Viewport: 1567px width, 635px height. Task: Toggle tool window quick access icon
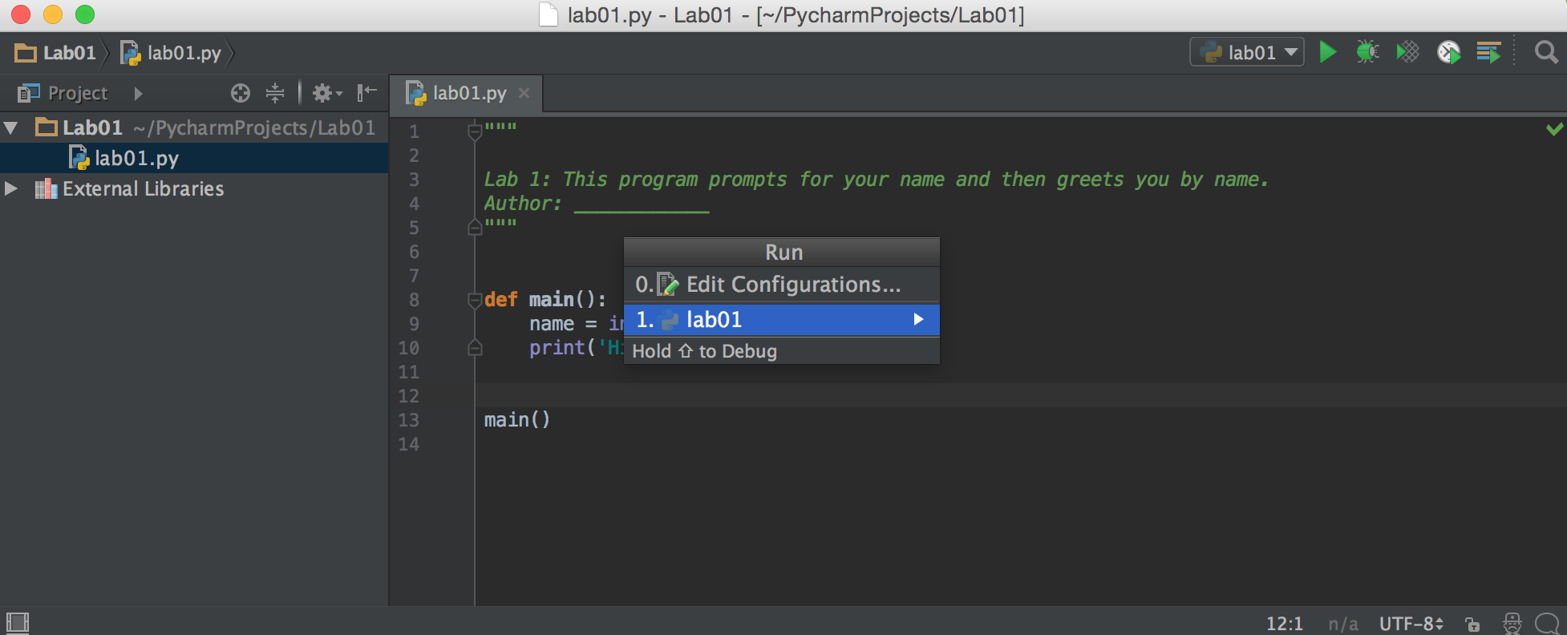click(17, 622)
